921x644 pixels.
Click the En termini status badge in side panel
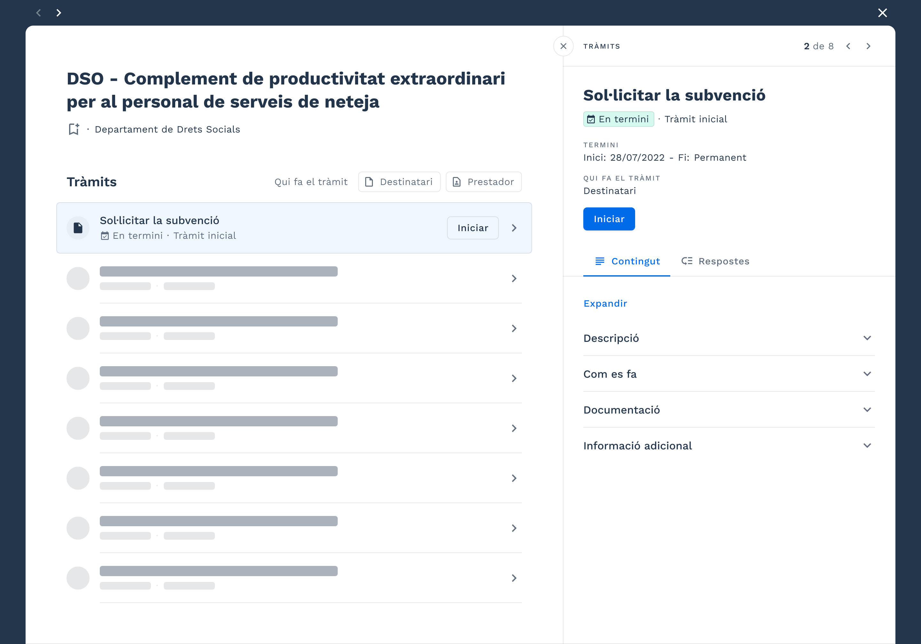pos(618,119)
